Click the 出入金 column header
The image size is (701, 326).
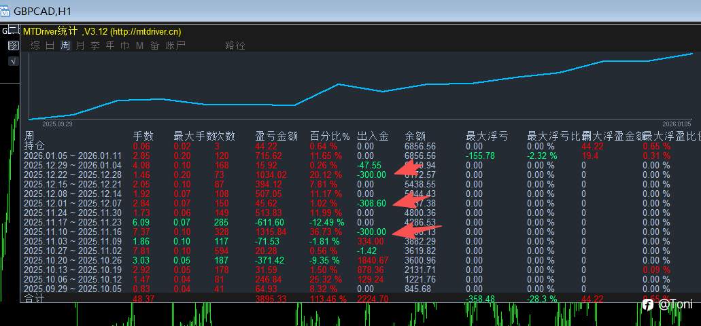tap(373, 137)
